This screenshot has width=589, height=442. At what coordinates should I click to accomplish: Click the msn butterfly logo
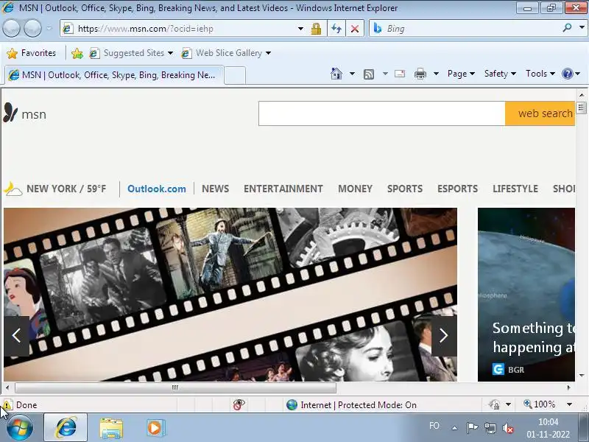click(10, 113)
